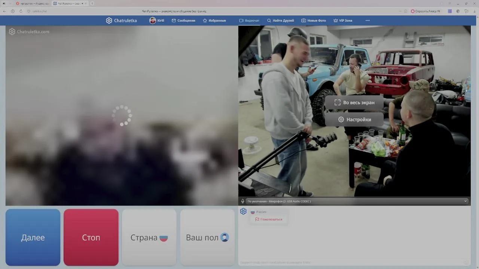This screenshot has width=479, height=269.
Task: Open the Ваш пол gender selector
Action: coord(207,237)
